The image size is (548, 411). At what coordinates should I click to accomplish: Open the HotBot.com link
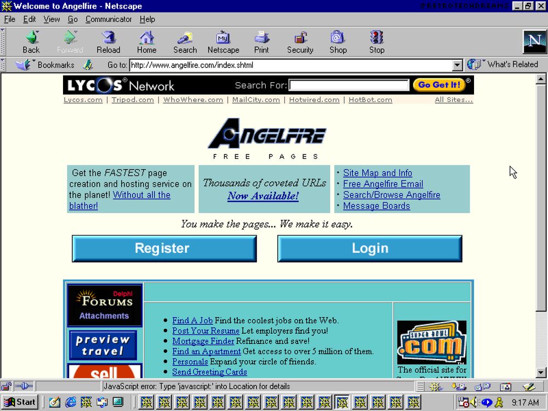370,100
